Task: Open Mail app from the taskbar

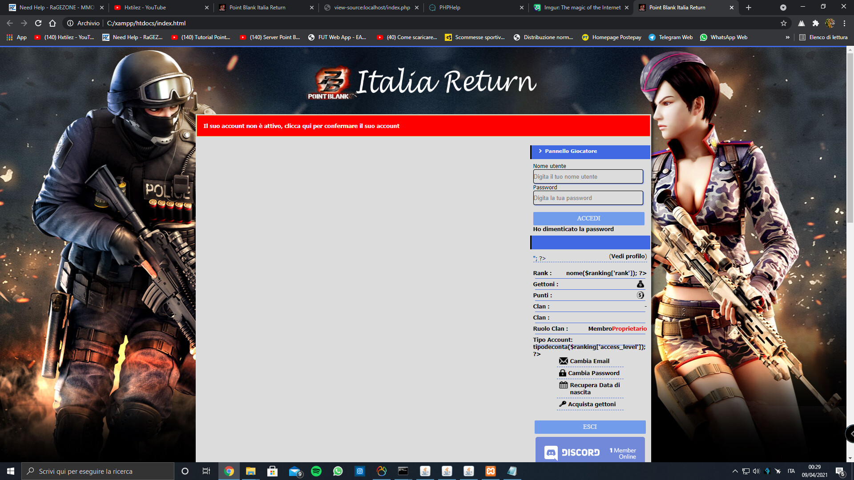Action: 295,471
